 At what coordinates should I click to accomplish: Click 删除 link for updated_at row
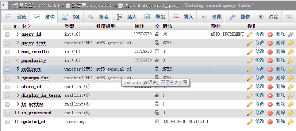[x=280, y=122]
